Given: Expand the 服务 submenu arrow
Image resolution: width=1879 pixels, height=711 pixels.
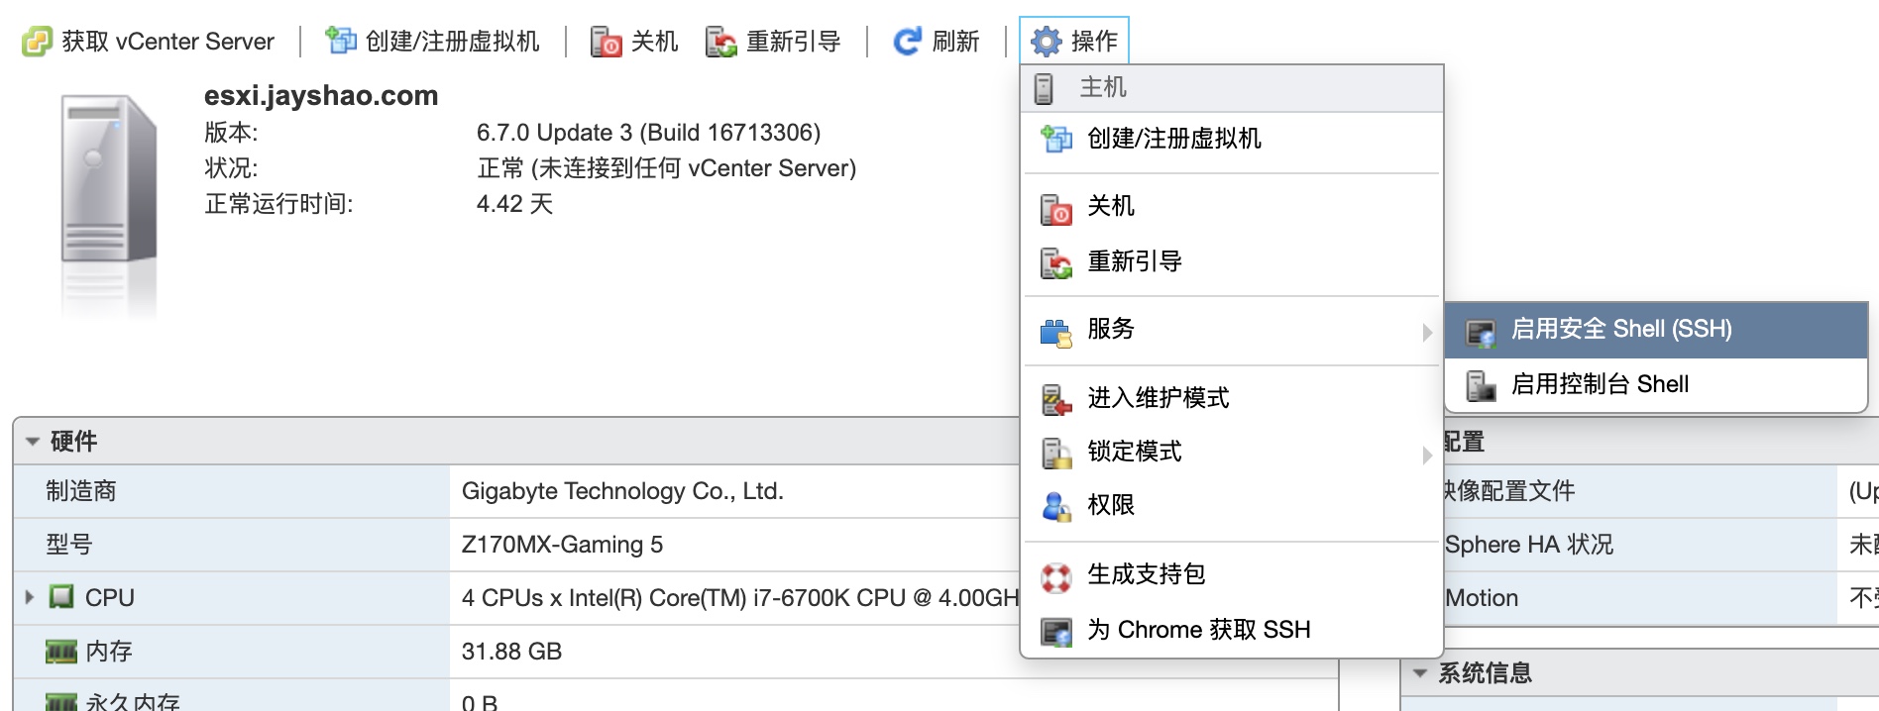Looking at the screenshot, I should [x=1426, y=331].
